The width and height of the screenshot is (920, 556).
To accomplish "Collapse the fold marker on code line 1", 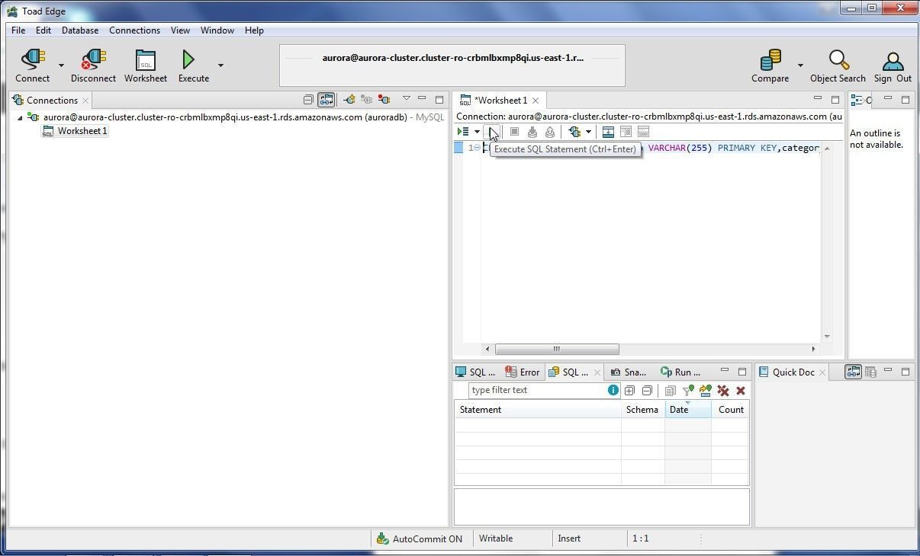I will point(477,148).
